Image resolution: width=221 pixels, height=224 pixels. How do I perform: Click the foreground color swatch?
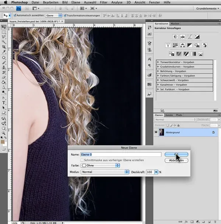[x=3, y=141]
